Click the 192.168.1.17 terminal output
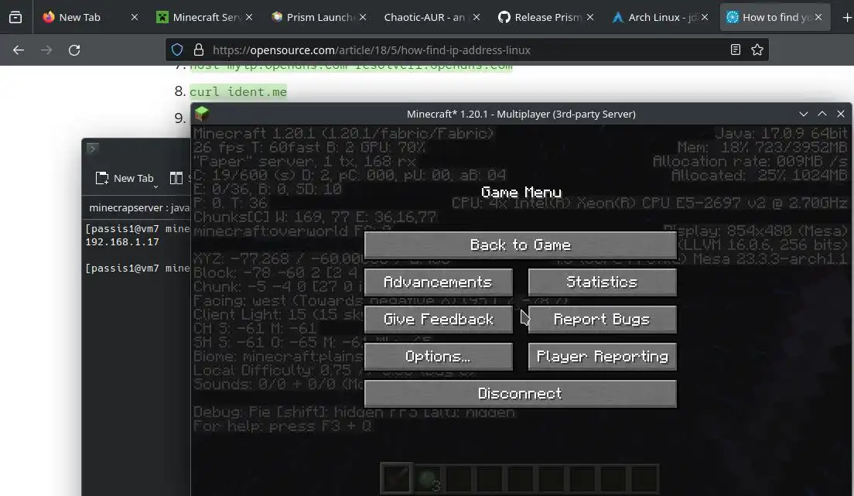Image resolution: width=854 pixels, height=496 pixels. pyautogui.click(x=122, y=242)
